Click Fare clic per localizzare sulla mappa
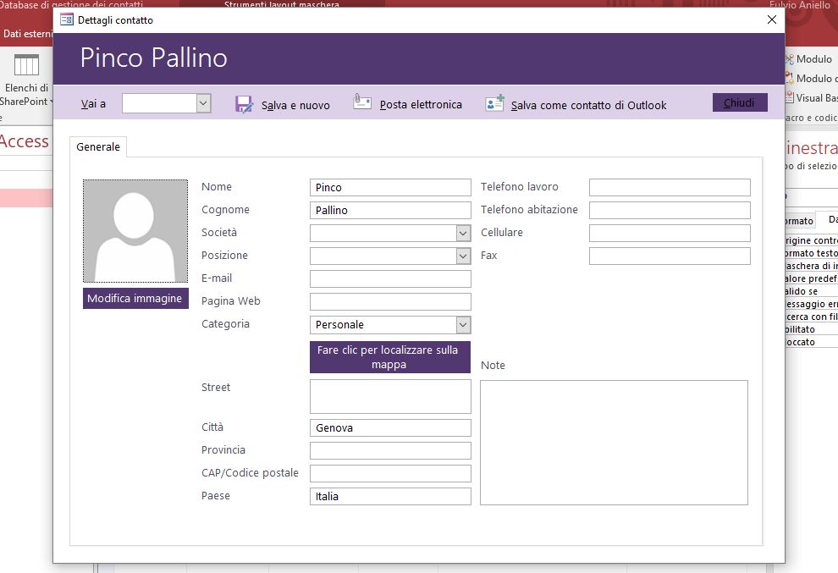The image size is (838, 573). pyautogui.click(x=389, y=357)
